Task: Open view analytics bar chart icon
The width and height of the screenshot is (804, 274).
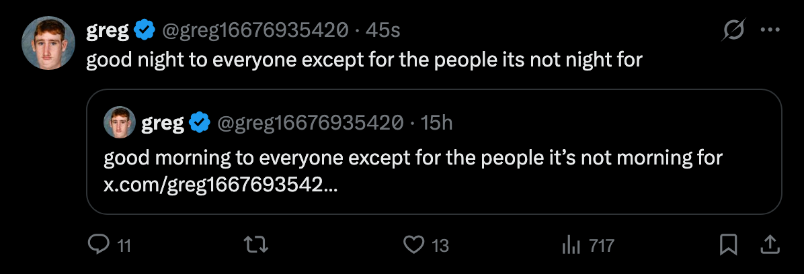Action: [571, 246]
